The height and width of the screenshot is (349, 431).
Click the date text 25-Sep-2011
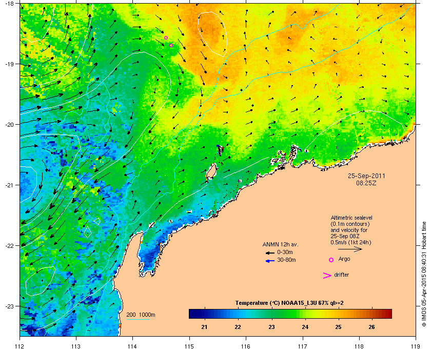pyautogui.click(x=366, y=176)
